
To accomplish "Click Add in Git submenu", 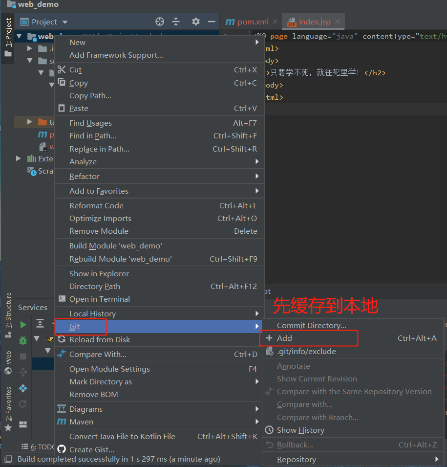I will (x=353, y=338).
